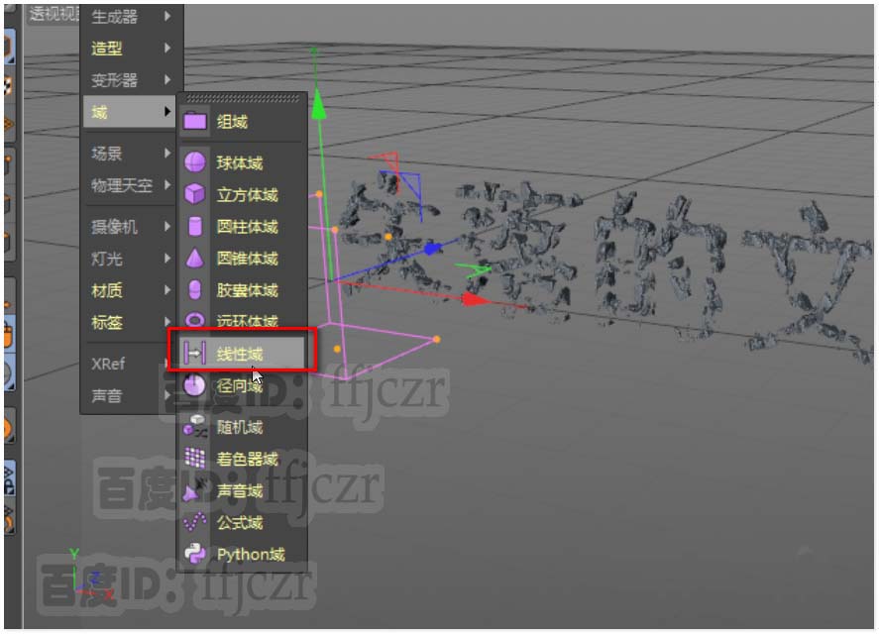Click the 随机域 random icon

194,427
